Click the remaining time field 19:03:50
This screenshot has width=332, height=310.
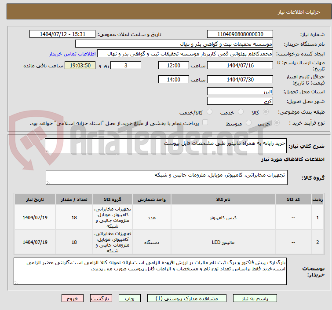[80, 65]
